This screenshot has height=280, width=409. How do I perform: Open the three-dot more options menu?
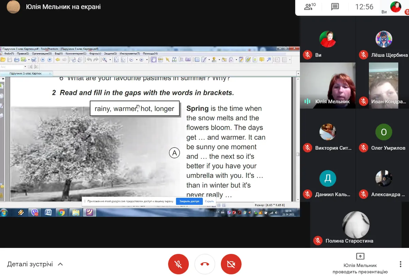pos(400,264)
